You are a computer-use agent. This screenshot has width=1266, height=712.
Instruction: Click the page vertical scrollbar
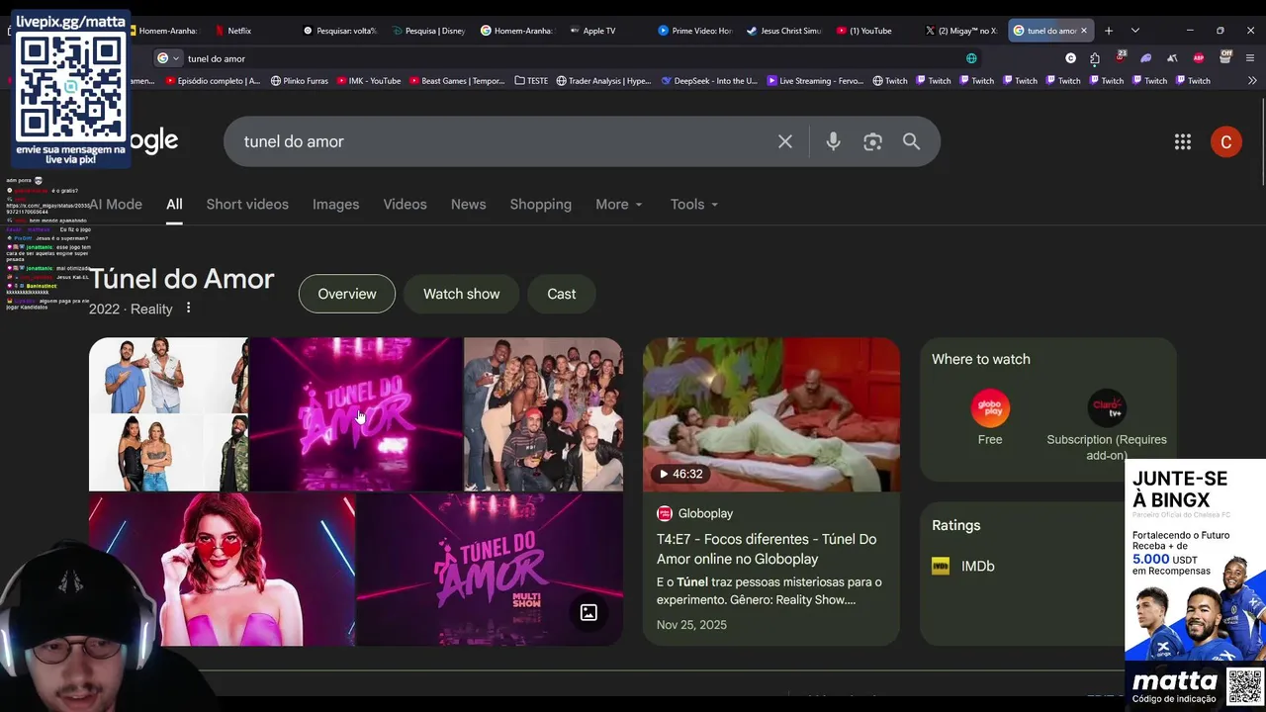click(x=1261, y=141)
